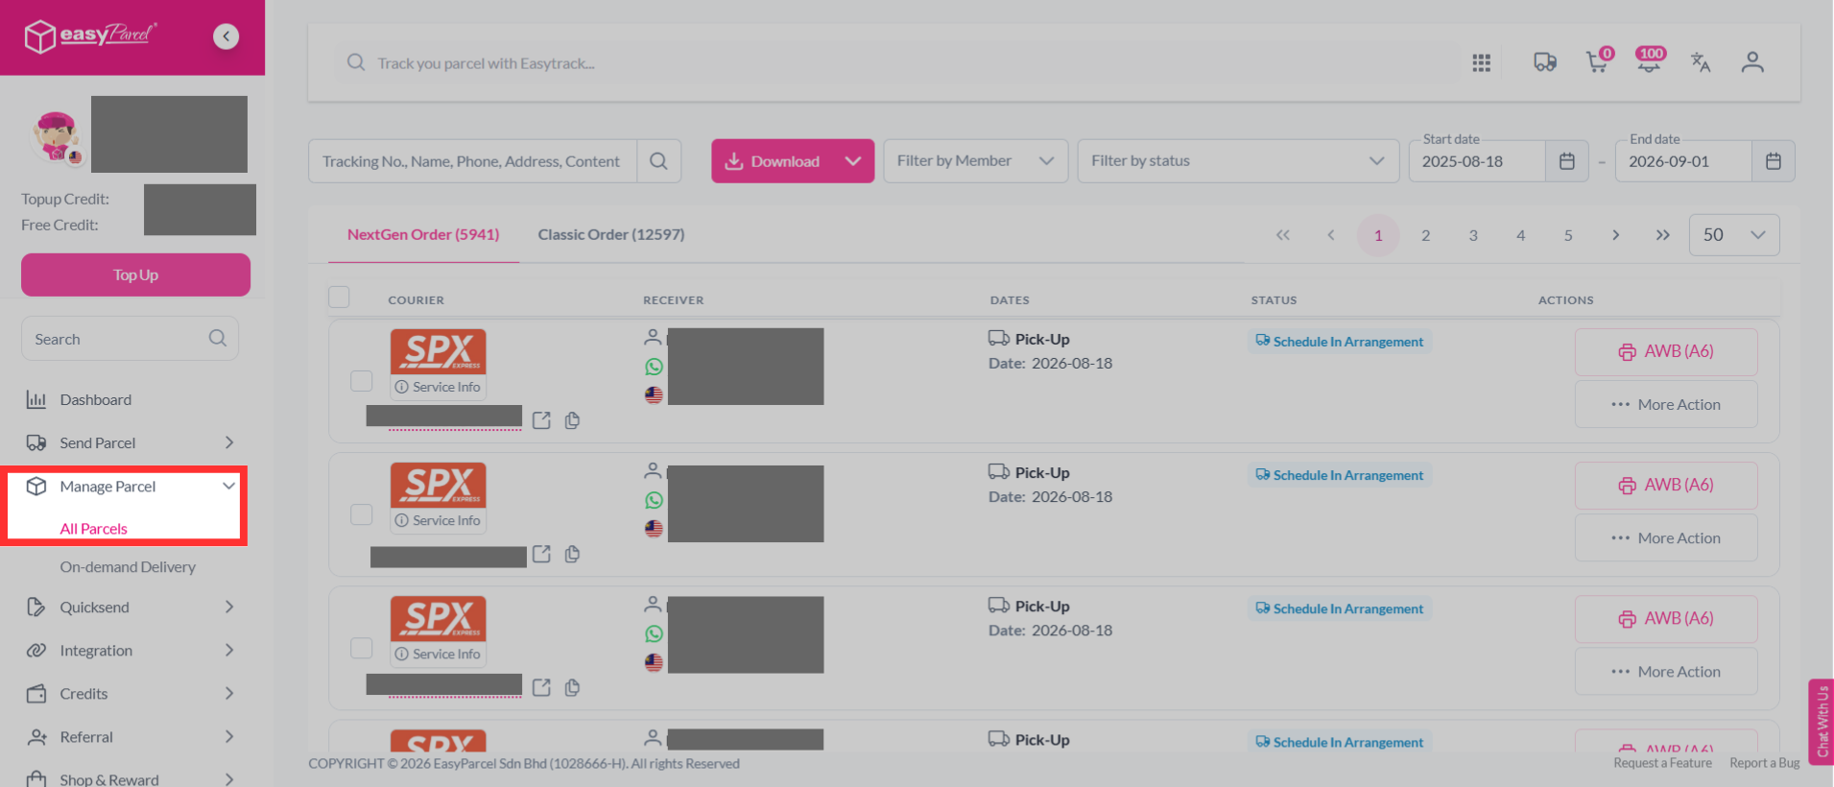Click the magnifier icon in sidebar Search

tap(218, 338)
